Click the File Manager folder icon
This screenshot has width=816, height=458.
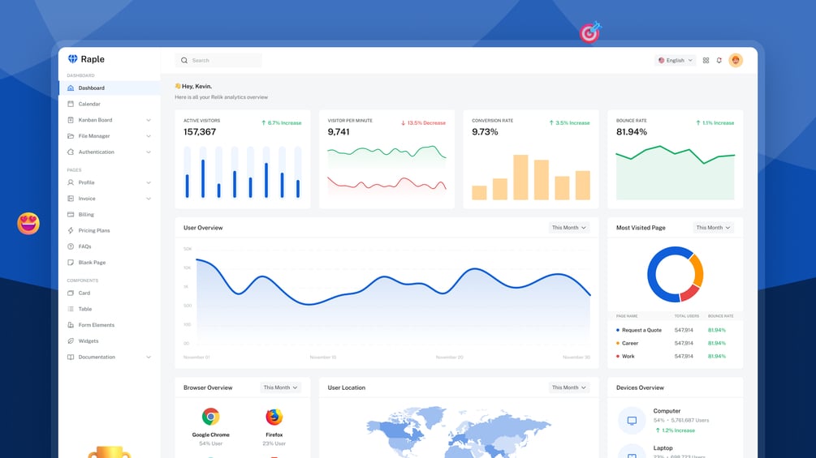pos(71,136)
